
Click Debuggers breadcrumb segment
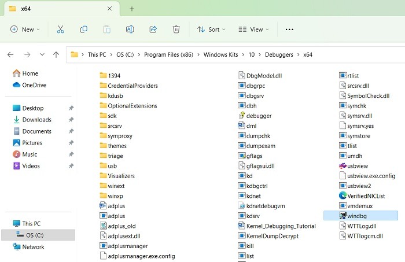point(279,55)
